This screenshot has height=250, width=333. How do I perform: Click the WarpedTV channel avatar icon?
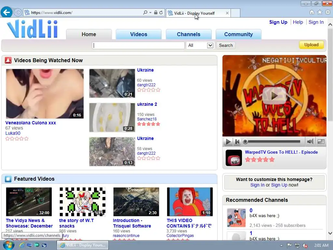[233, 158]
